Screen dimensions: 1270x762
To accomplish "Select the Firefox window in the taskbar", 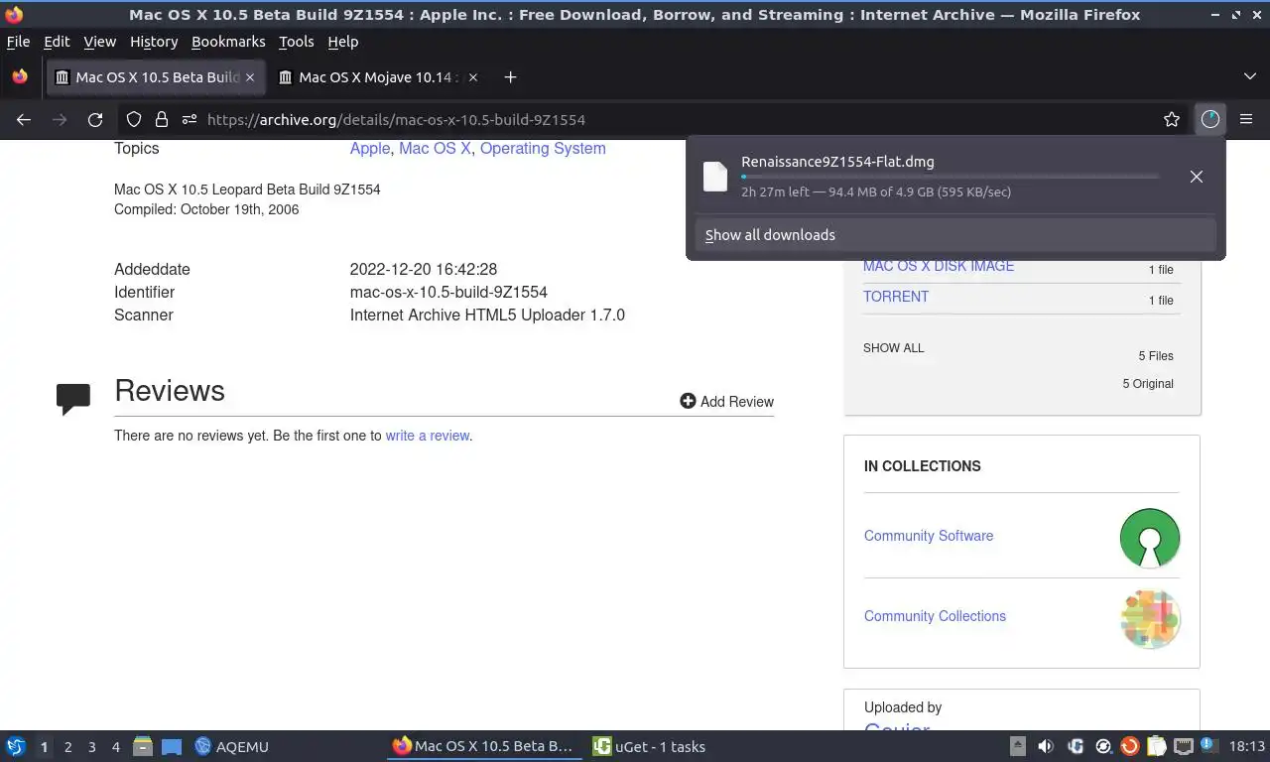I will pos(483,746).
